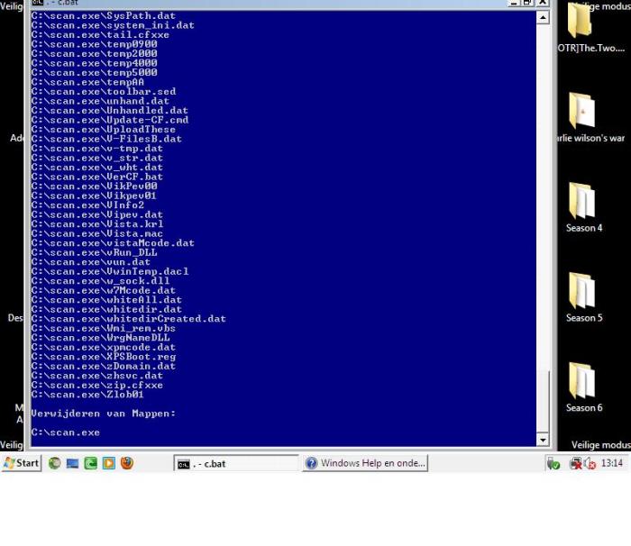Select the line C:\scan.exe\UploadThese
The image size is (631, 546).
click(104, 129)
